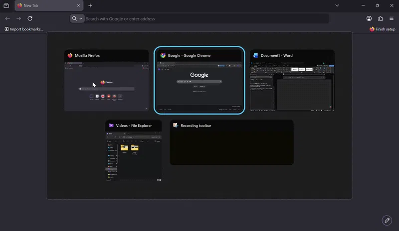Open the Extensions puzzle icon
Viewport: 399px width, 231px height.
click(x=380, y=18)
